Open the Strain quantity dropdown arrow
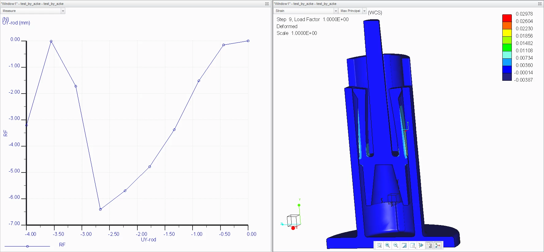Screen dimensions: 544x252 (x=336, y=11)
